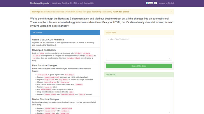Click the Convert This Code button

click(139, 66)
